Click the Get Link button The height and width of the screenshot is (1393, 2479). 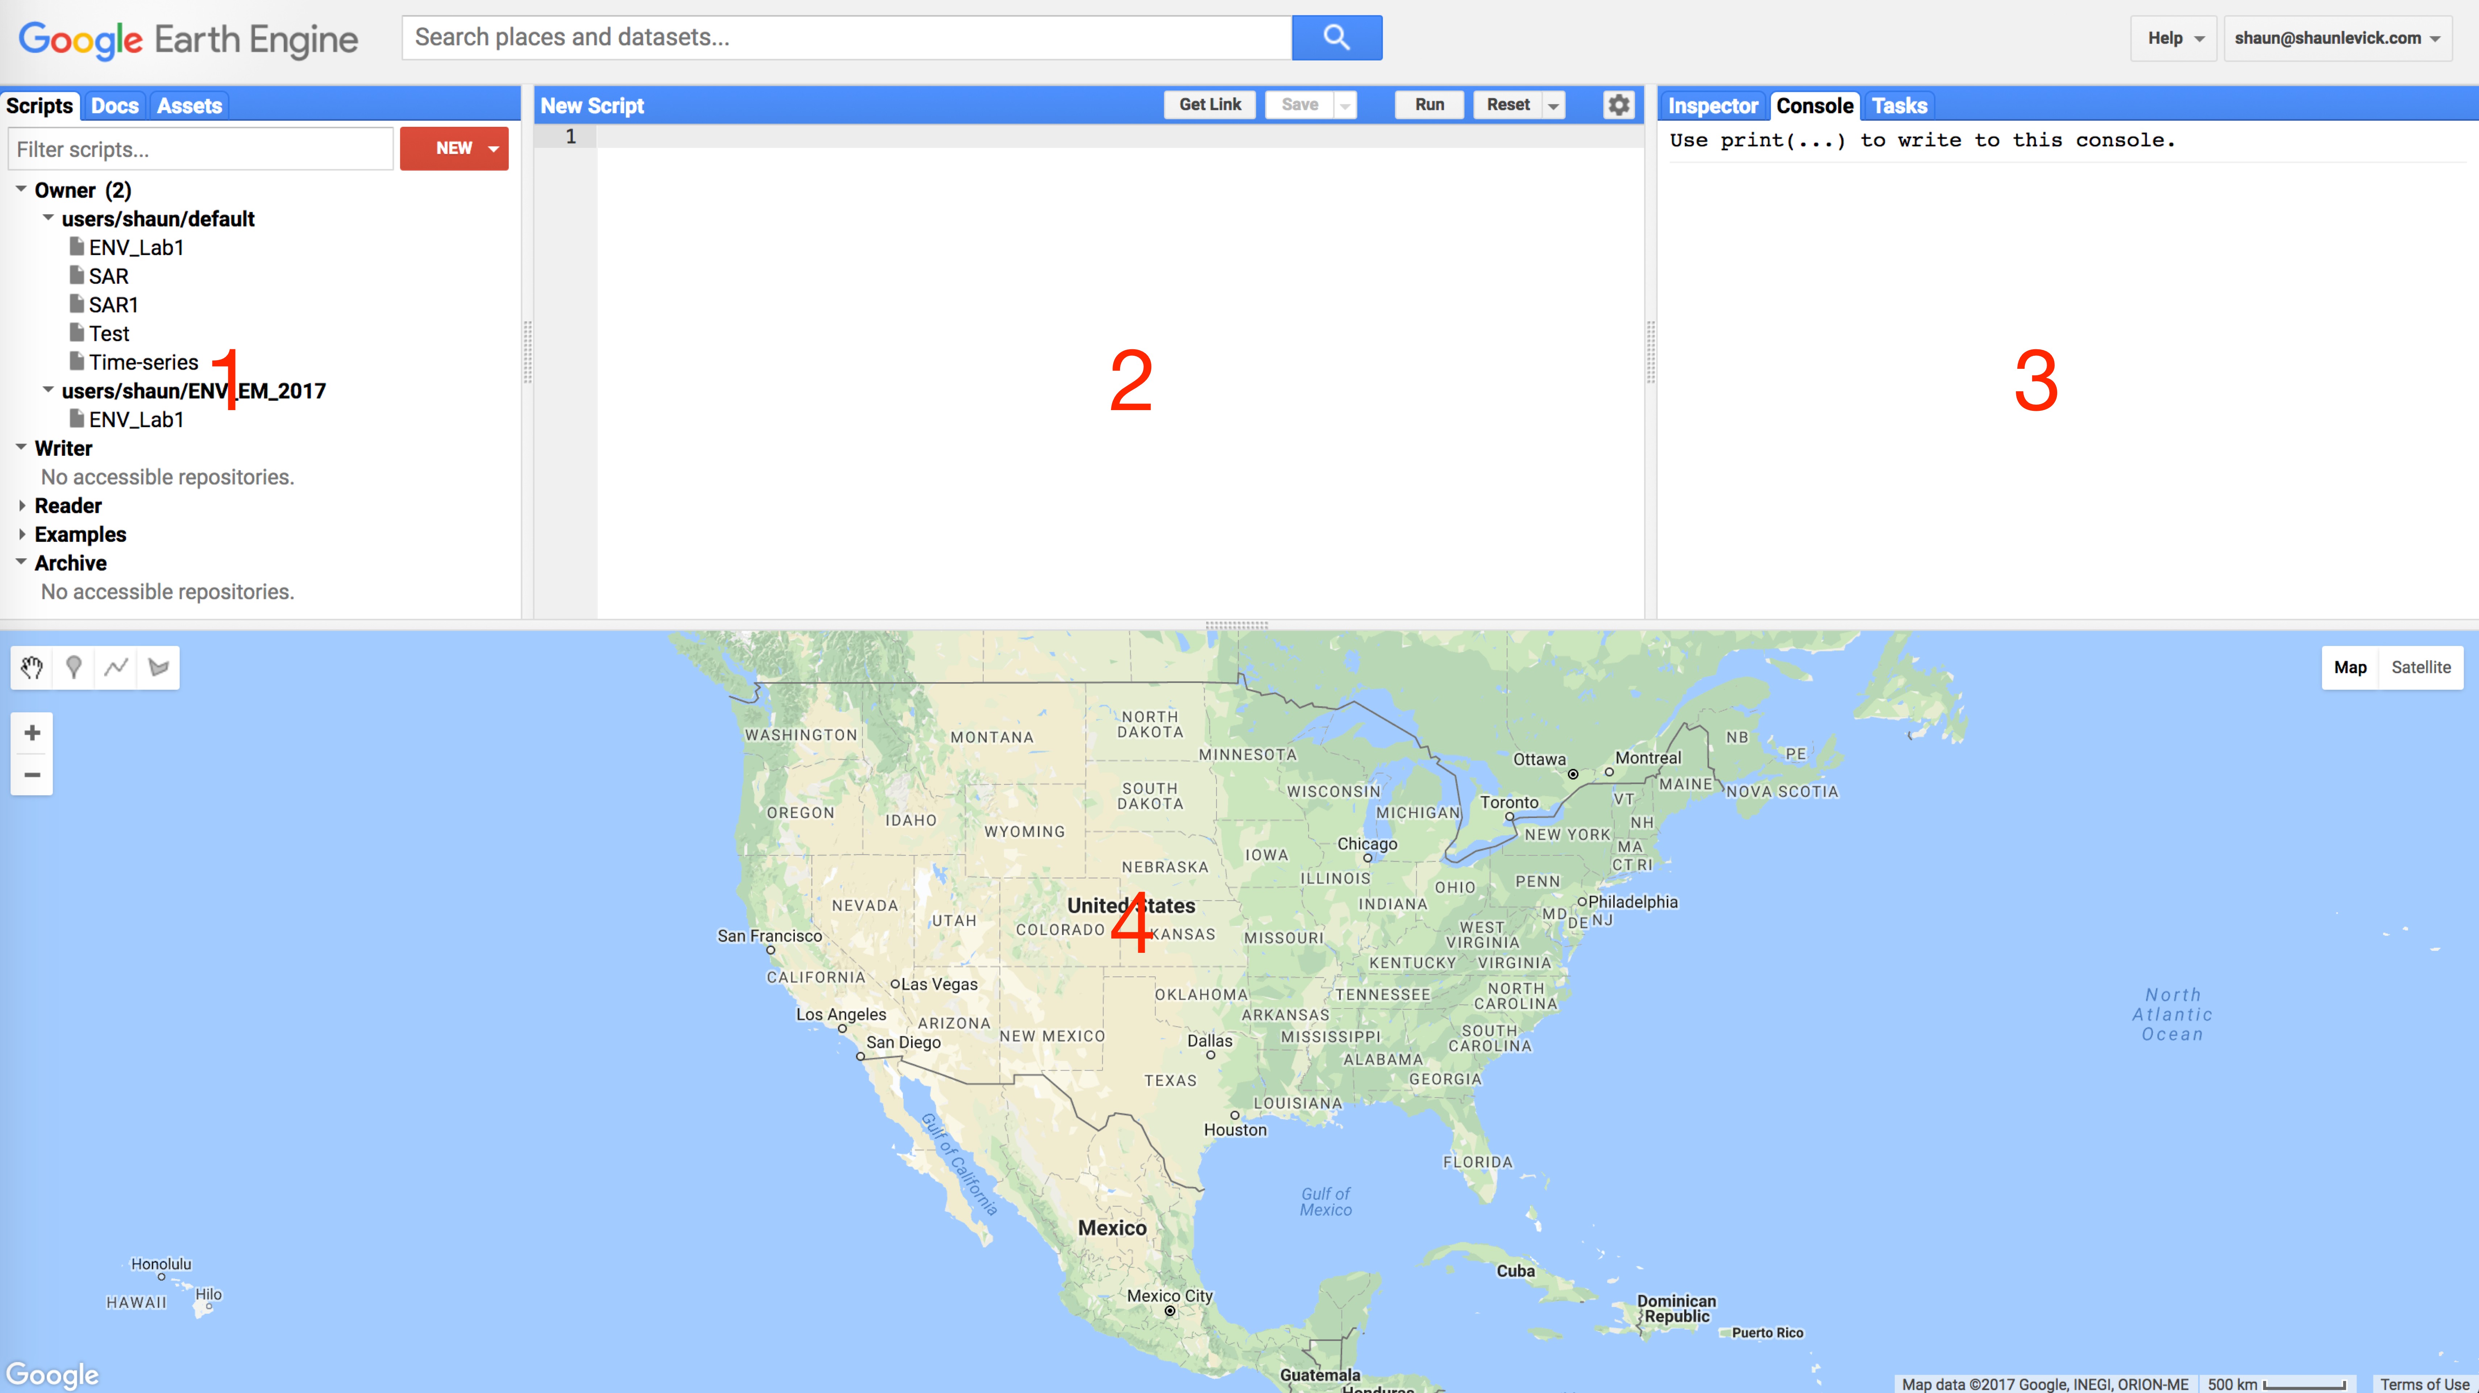(x=1209, y=105)
